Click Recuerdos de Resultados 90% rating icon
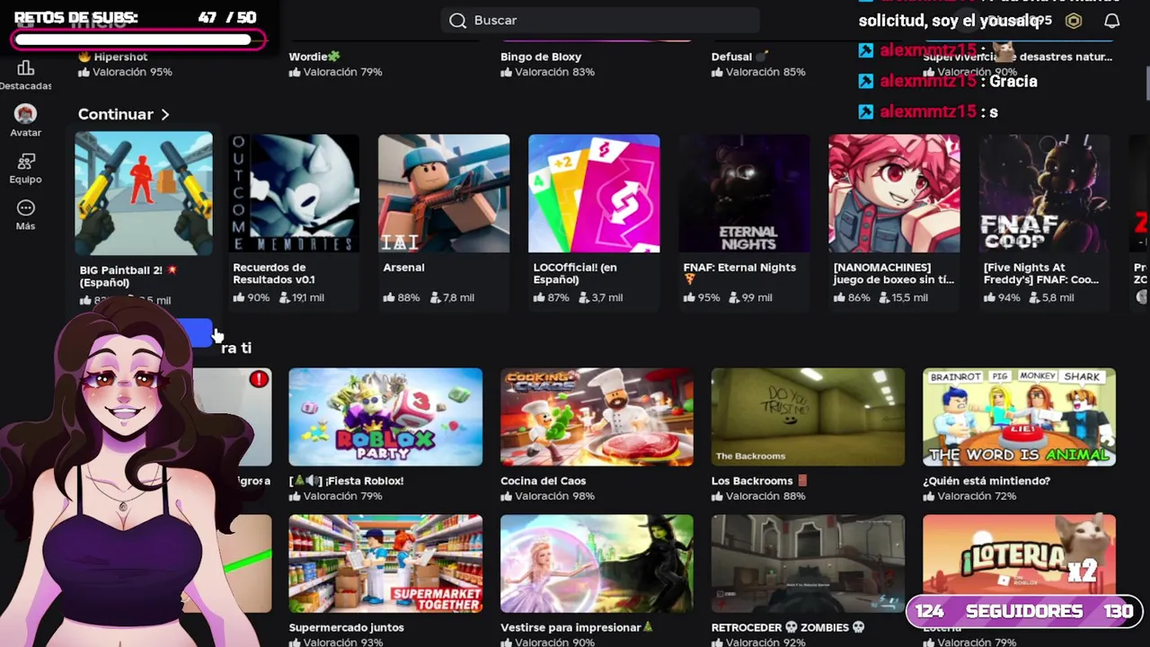1150x647 pixels. coord(238,297)
